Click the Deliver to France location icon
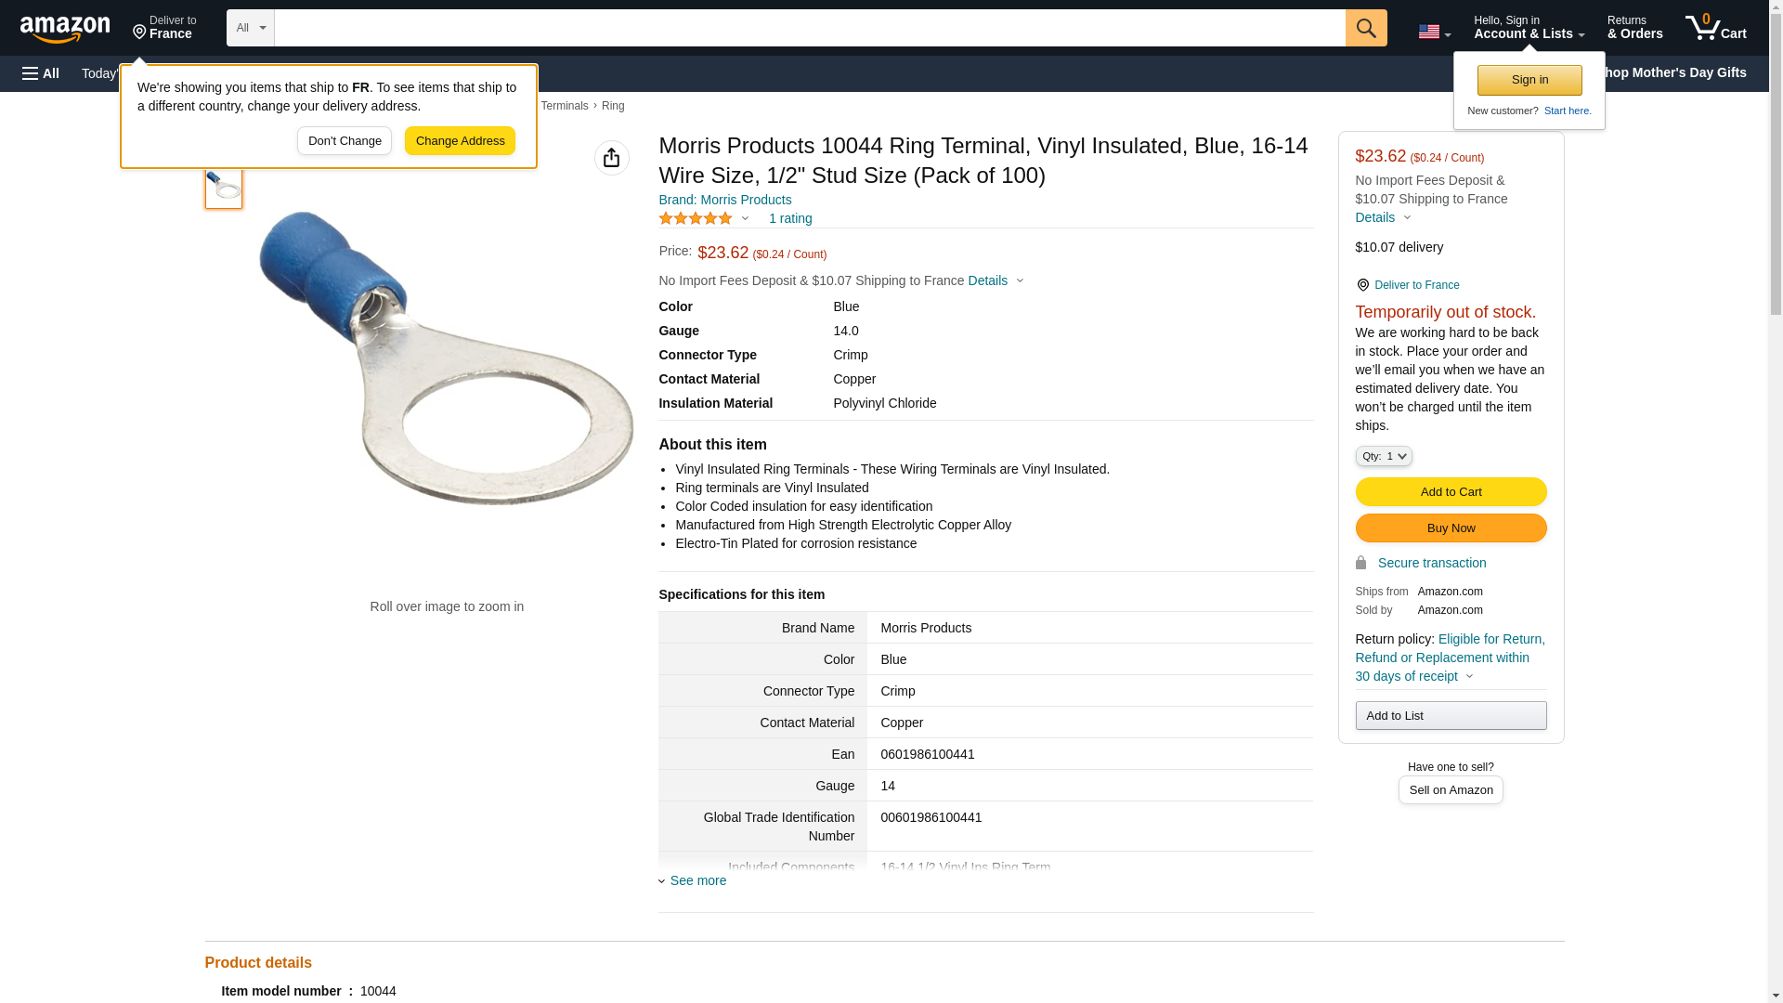This screenshot has height=1003, width=1783. (1362, 285)
